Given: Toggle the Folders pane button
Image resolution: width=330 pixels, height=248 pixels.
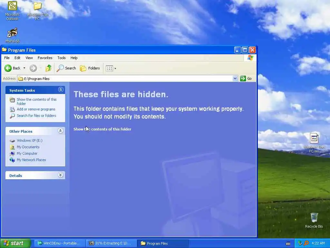Looking at the screenshot, I should [x=90, y=68].
